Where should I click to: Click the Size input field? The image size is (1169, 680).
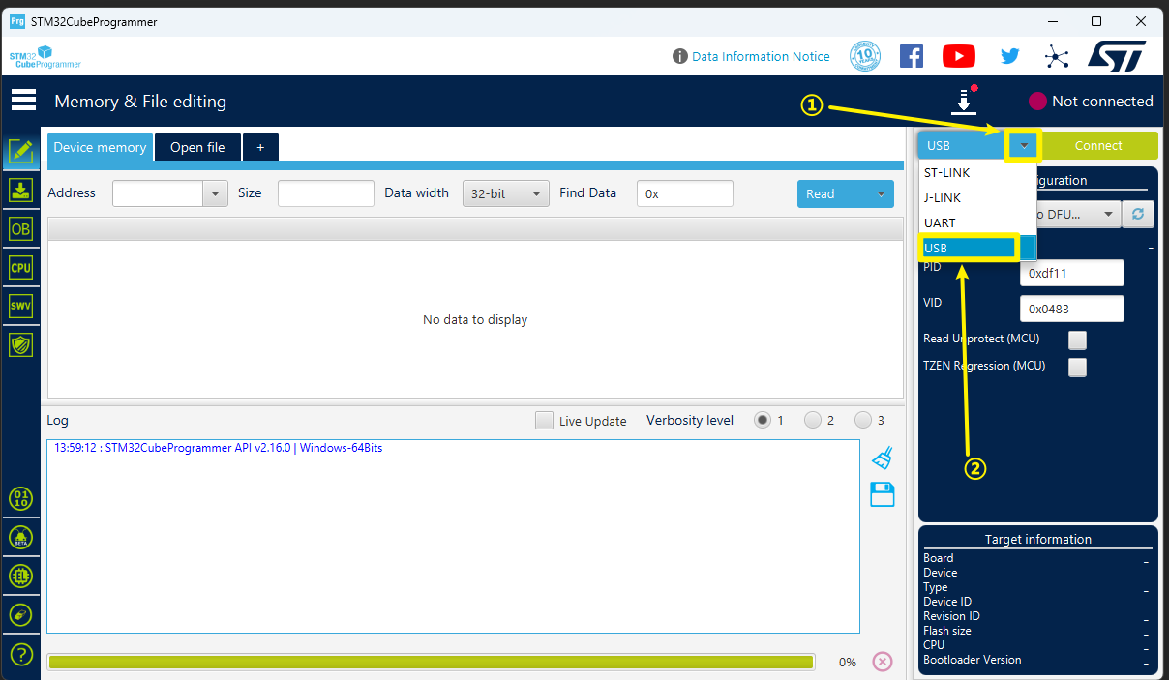325,193
